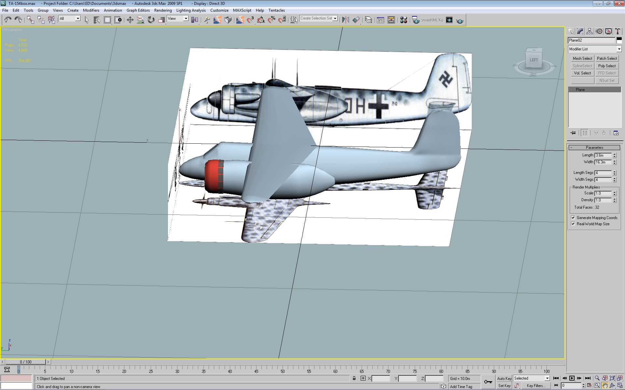This screenshot has width=625, height=390.
Task: Toggle Percent Snap
Action: pyautogui.click(x=271, y=20)
